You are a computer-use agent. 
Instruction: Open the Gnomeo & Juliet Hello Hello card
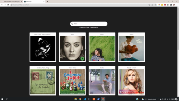72,81
